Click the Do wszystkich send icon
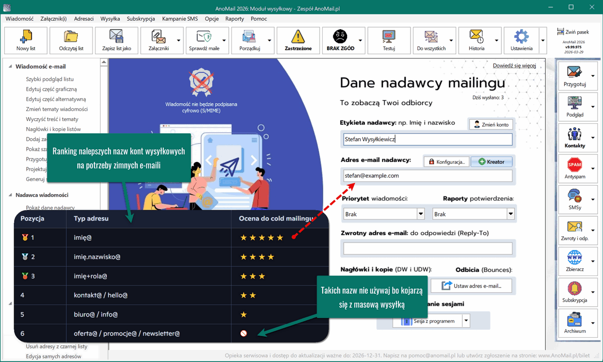This screenshot has width=603, height=362. tap(431, 37)
